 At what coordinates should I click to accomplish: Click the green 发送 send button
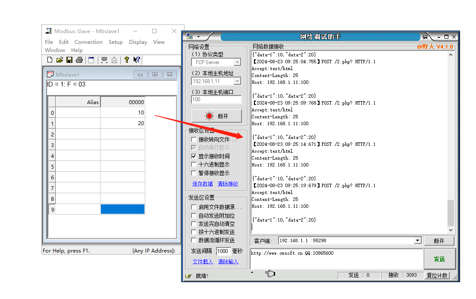439,259
